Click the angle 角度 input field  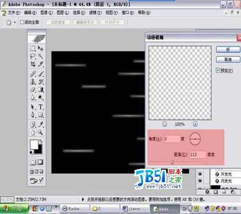[172, 139]
